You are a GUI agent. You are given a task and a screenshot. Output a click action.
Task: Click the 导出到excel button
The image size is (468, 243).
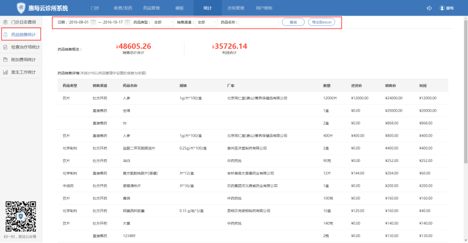pos(322,22)
